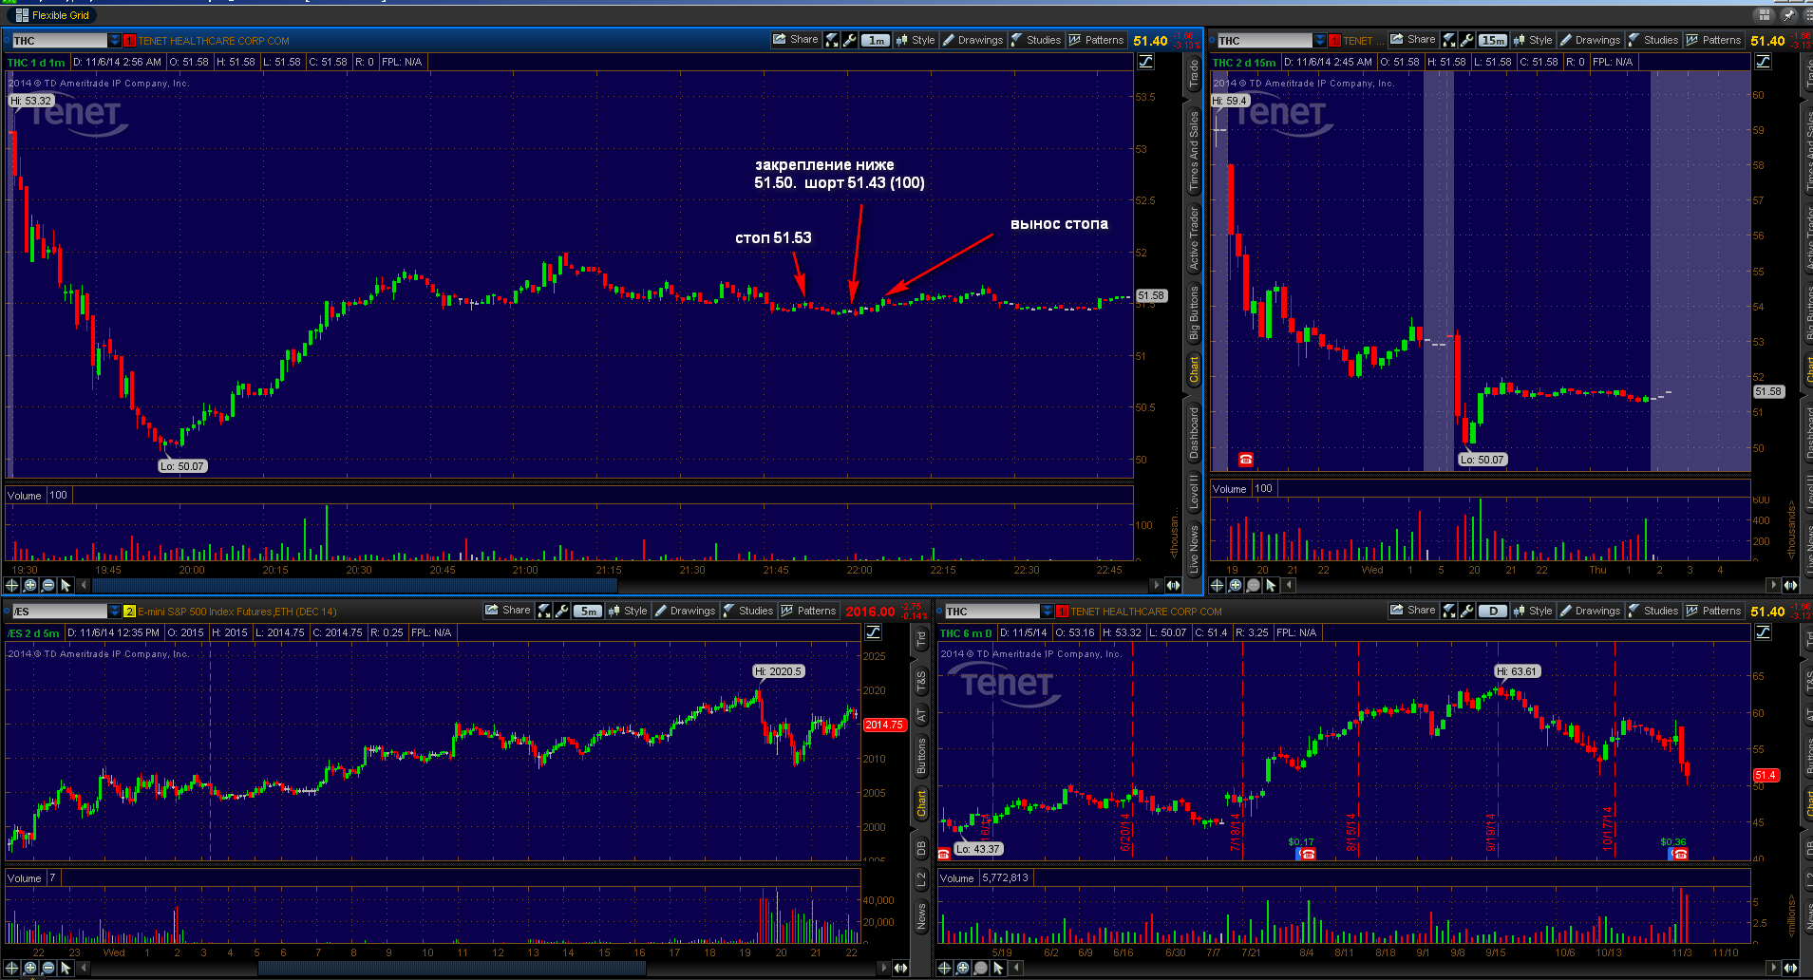Open Drawings on the THC 1m chart

973,40
